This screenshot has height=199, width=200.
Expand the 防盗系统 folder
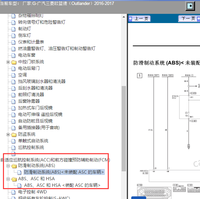[x=8, y=134]
